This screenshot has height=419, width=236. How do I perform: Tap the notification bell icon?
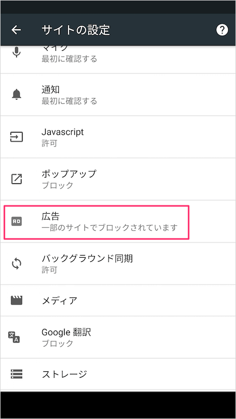coord(17,95)
